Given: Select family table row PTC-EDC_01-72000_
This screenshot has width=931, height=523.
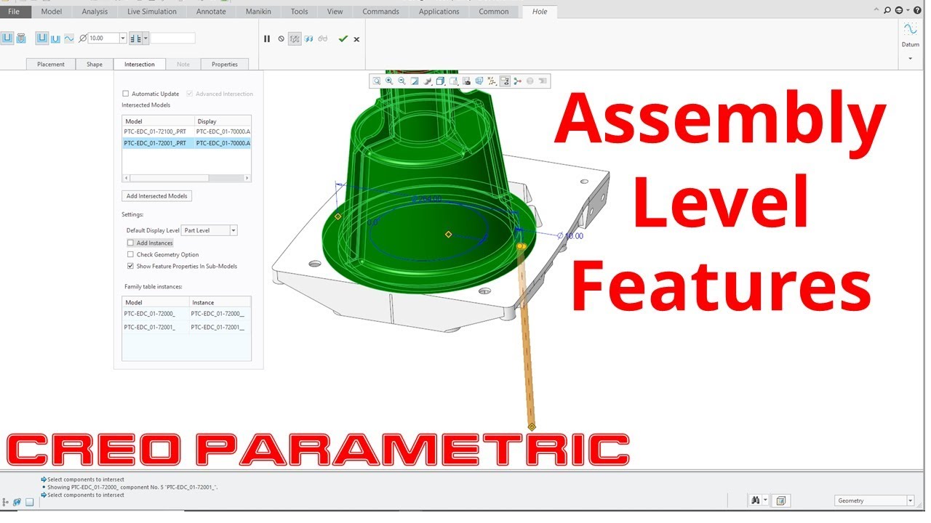Looking at the screenshot, I should point(186,313).
